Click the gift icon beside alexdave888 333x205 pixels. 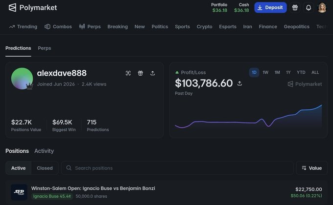click(x=141, y=73)
